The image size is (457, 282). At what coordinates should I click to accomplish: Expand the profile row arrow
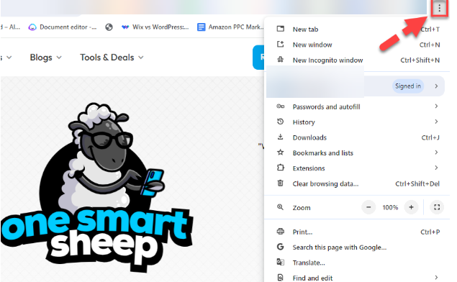coord(436,86)
